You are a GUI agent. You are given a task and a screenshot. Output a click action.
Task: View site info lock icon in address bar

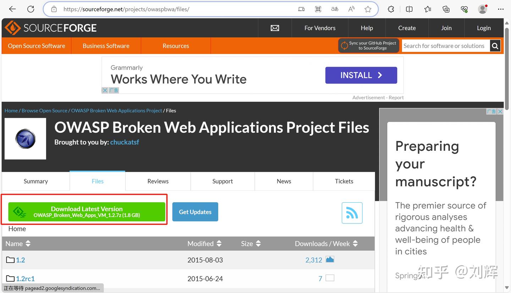[54, 9]
